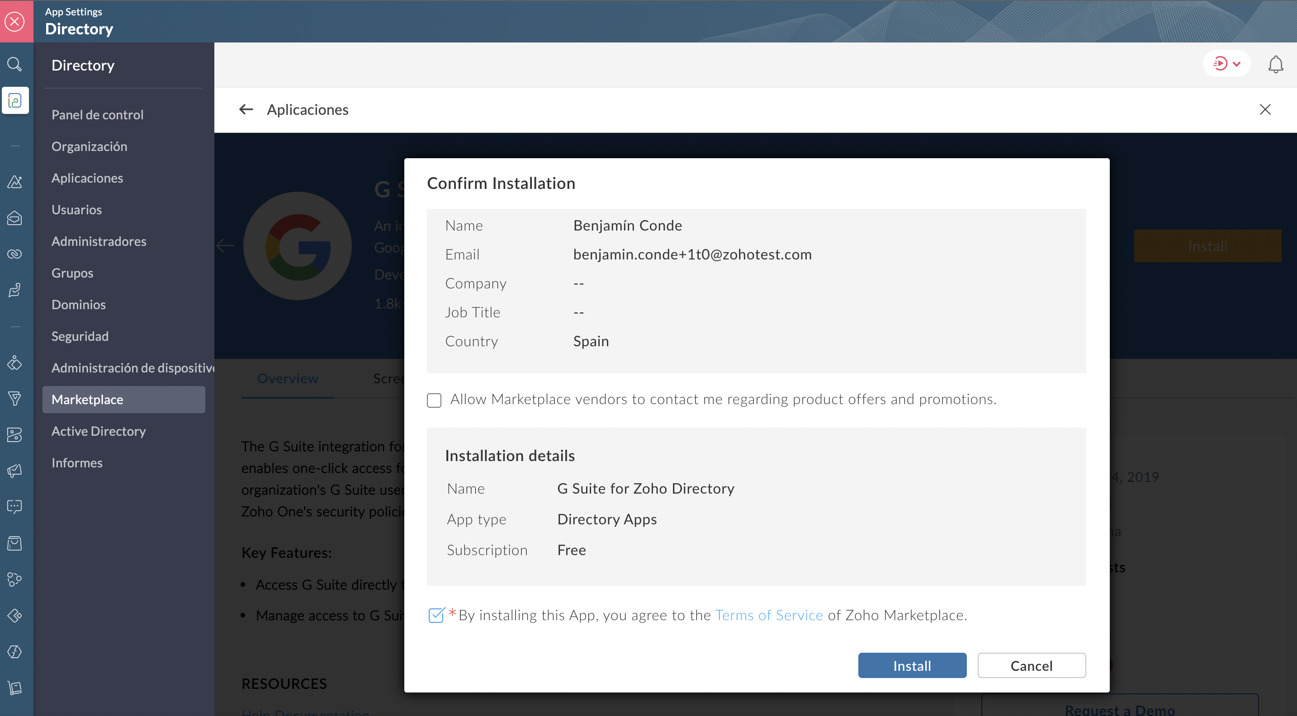Open the megaphone icon in the left rail
Screen dimensions: 1297x716
(14, 471)
